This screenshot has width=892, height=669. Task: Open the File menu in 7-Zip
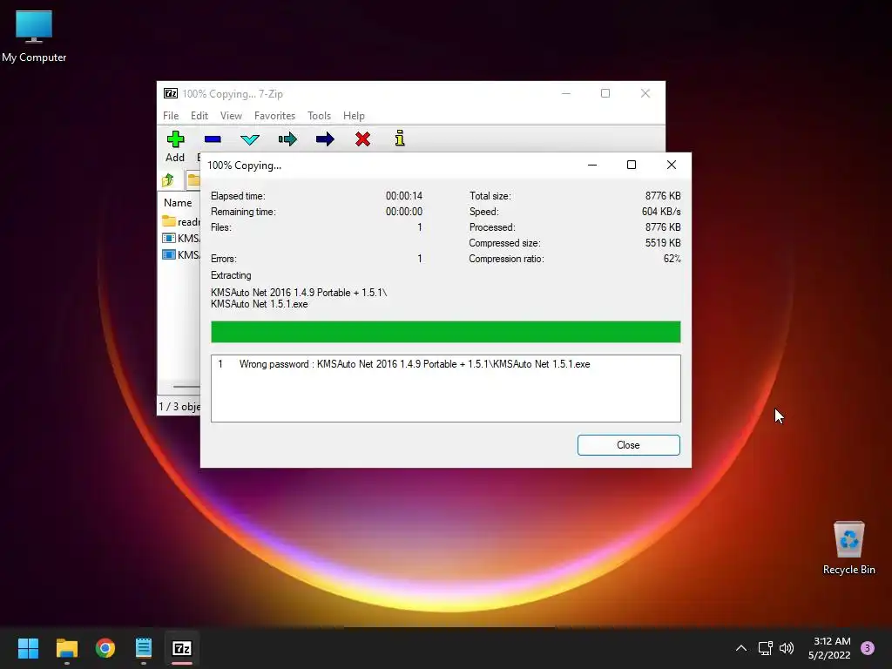(x=171, y=116)
